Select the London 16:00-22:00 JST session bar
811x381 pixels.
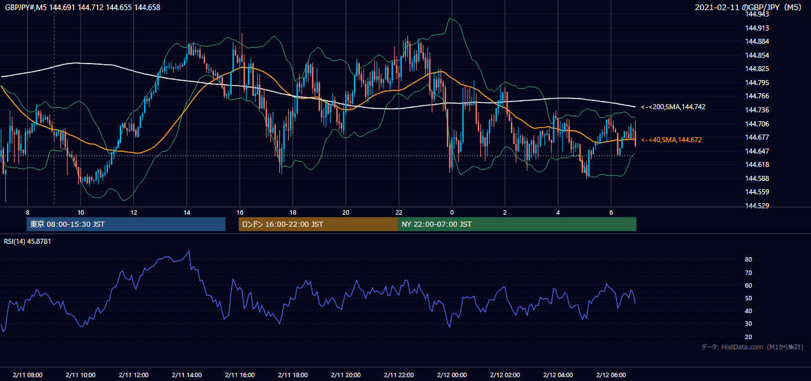[x=318, y=224]
